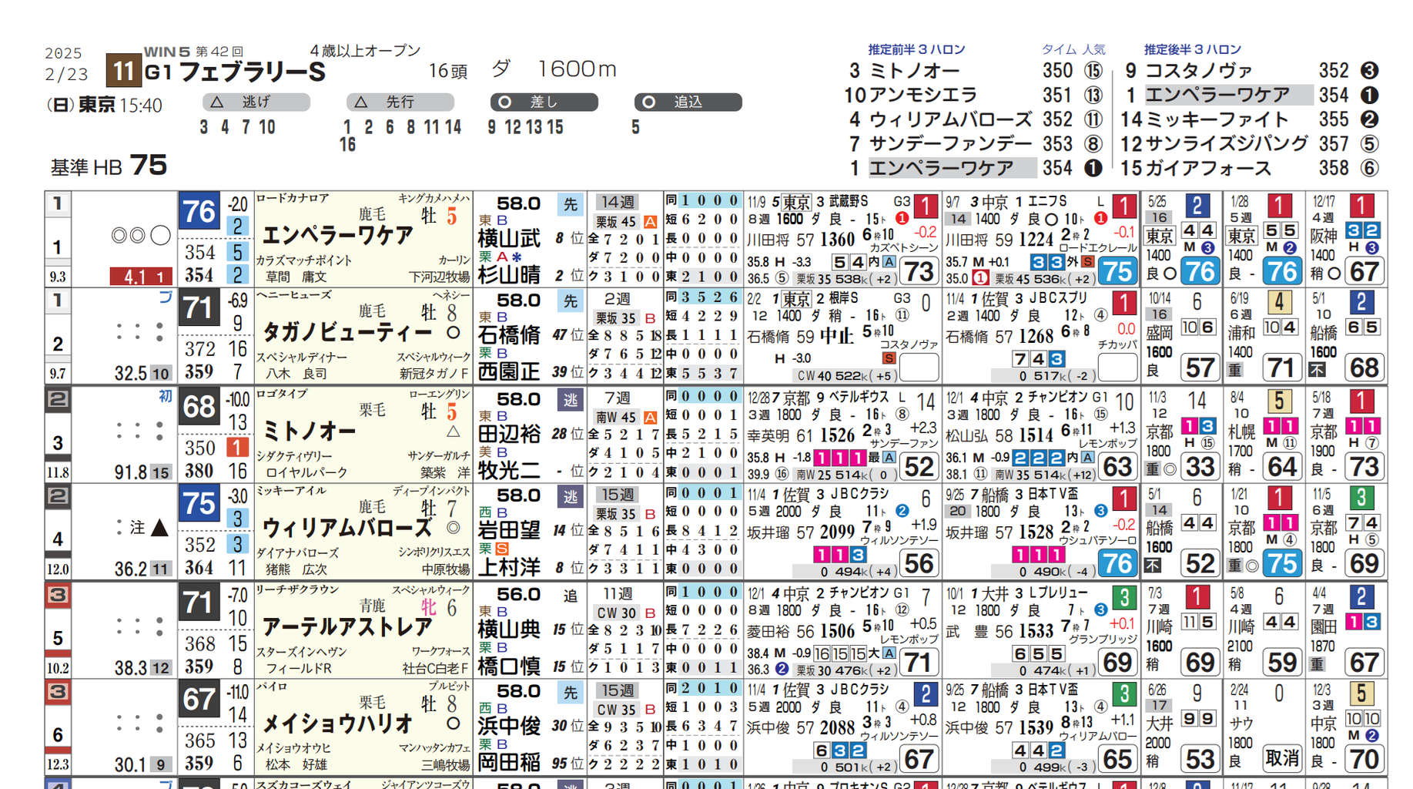Screen dimensions: 1413x789
Task: Click the horse name アーテルアストレア
Action: (347, 627)
